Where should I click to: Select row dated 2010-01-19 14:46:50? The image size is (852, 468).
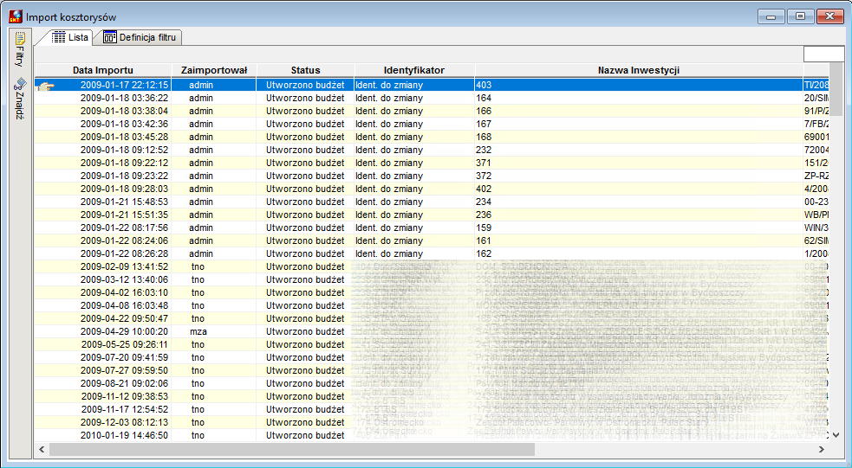[432, 436]
